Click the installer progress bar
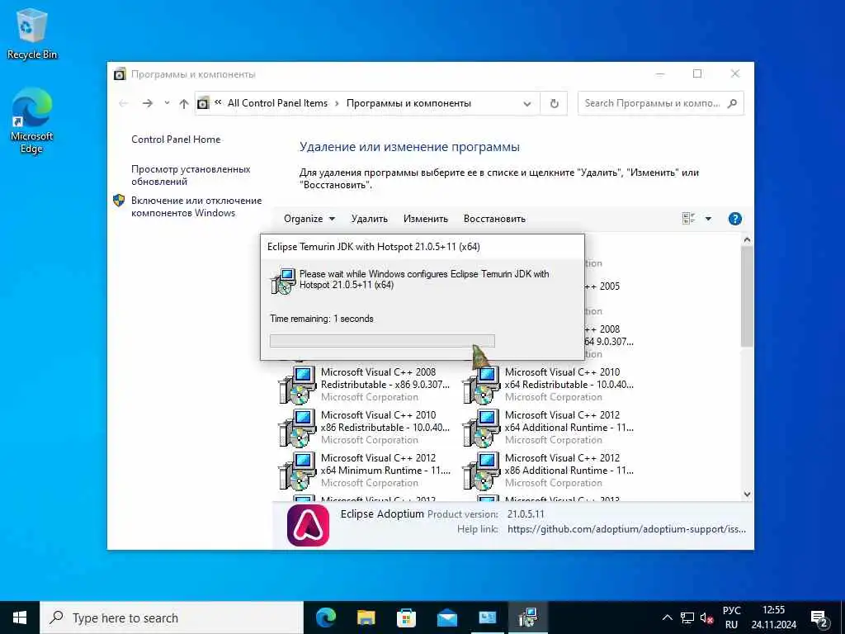Screen dimensions: 845x634 382,341
